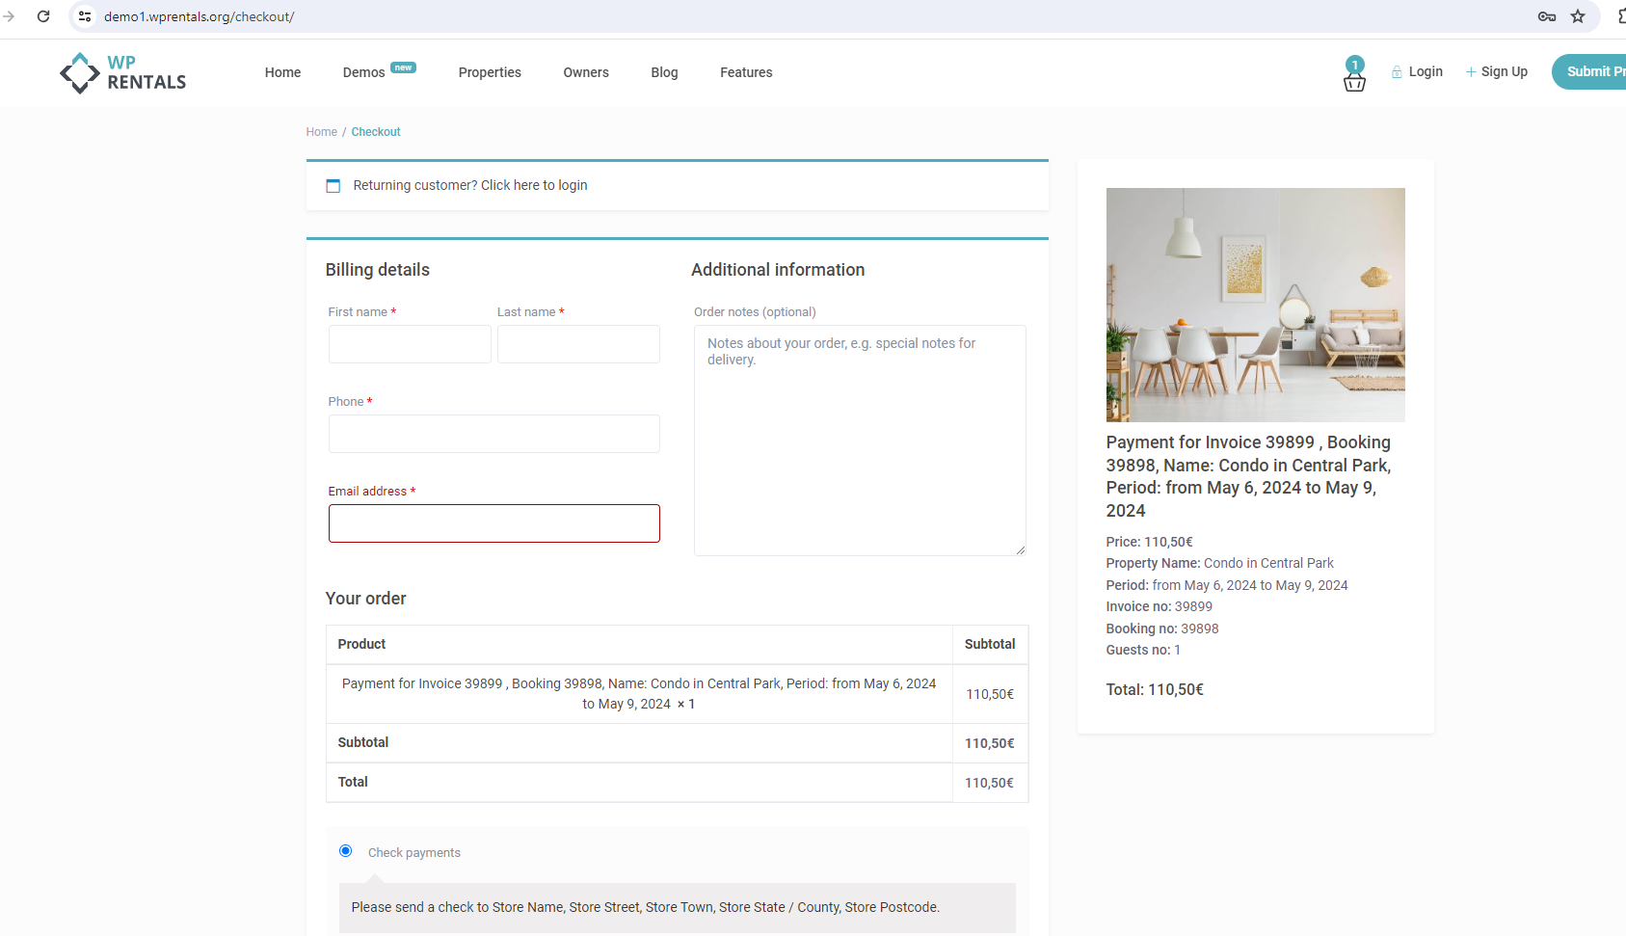Focus the First name input field
This screenshot has height=936, width=1626.
[410, 344]
